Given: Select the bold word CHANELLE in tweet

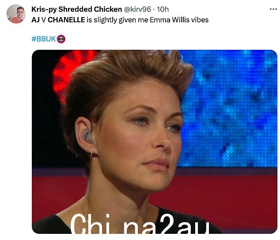Looking at the screenshot, I should point(66,20).
